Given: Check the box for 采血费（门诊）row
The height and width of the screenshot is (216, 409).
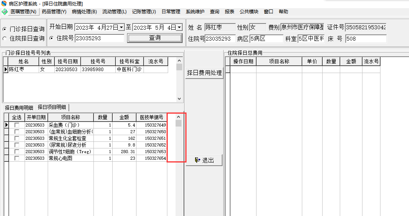Looking at the screenshot, I should click(17, 125).
